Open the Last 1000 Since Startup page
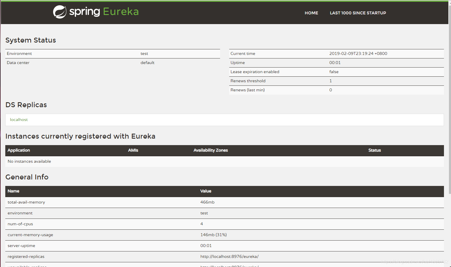This screenshot has height=267, width=451. [358, 13]
